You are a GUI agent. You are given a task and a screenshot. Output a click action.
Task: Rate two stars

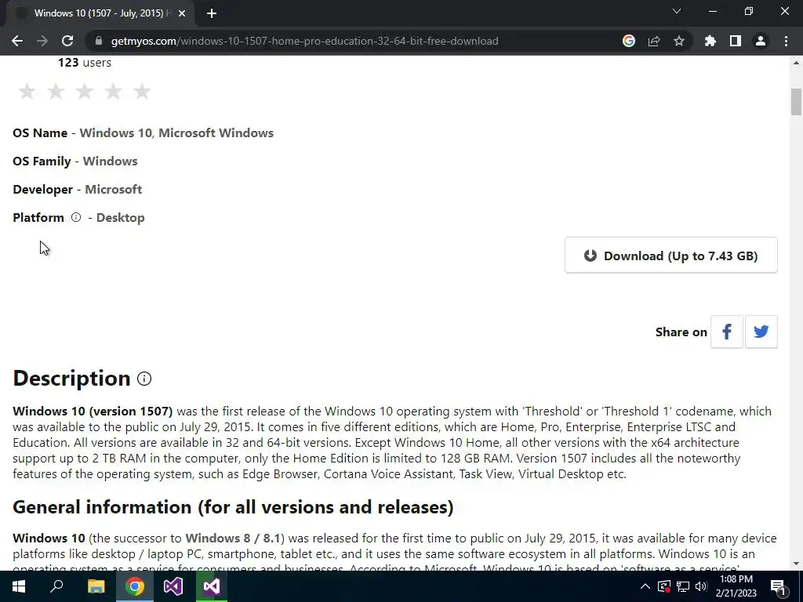56,92
